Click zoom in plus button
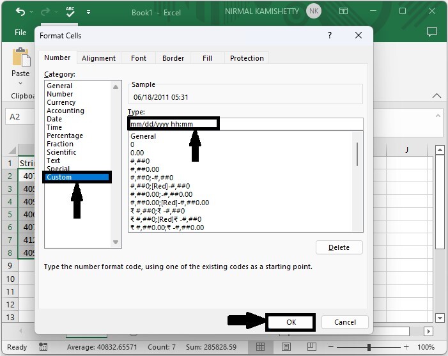The height and width of the screenshot is (356, 448). tap(406, 347)
